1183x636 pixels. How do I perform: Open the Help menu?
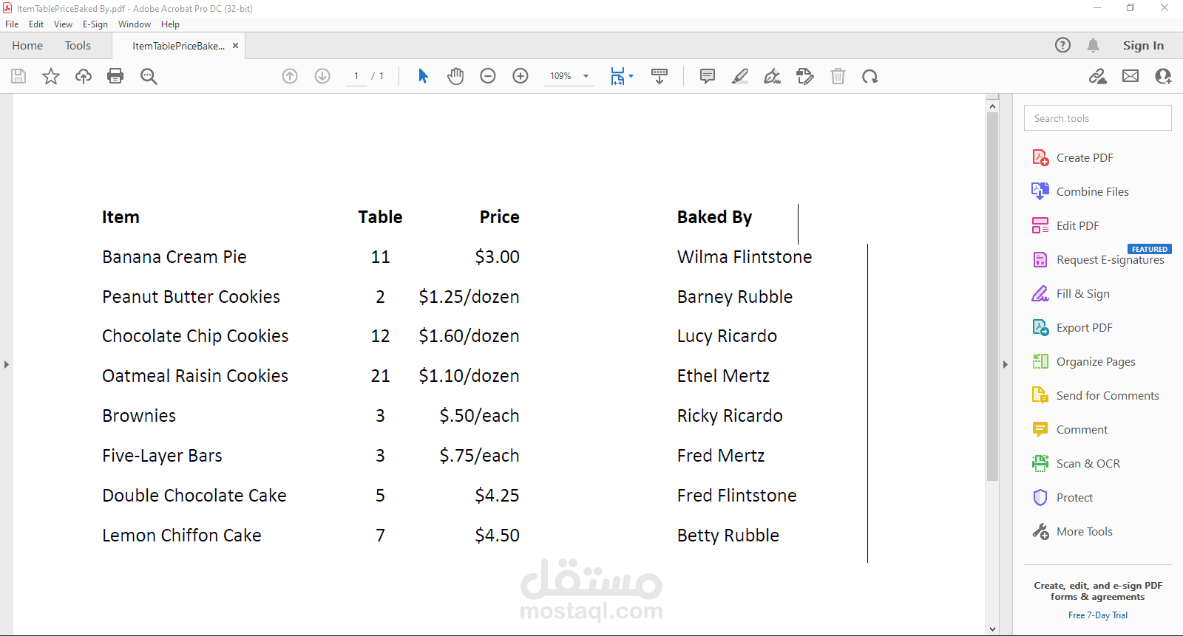(x=170, y=24)
